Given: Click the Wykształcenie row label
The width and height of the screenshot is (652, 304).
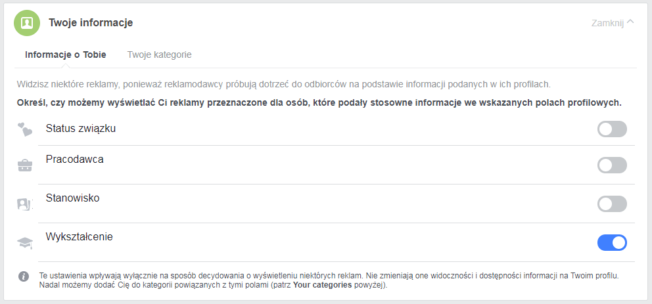Looking at the screenshot, I should pos(80,237).
